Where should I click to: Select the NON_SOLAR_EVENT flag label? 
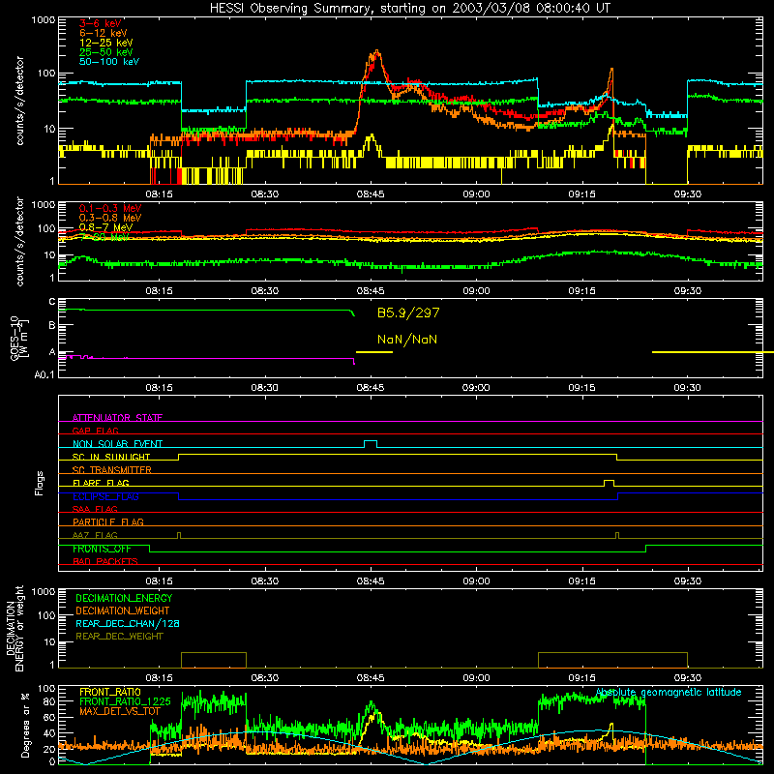tap(117, 444)
